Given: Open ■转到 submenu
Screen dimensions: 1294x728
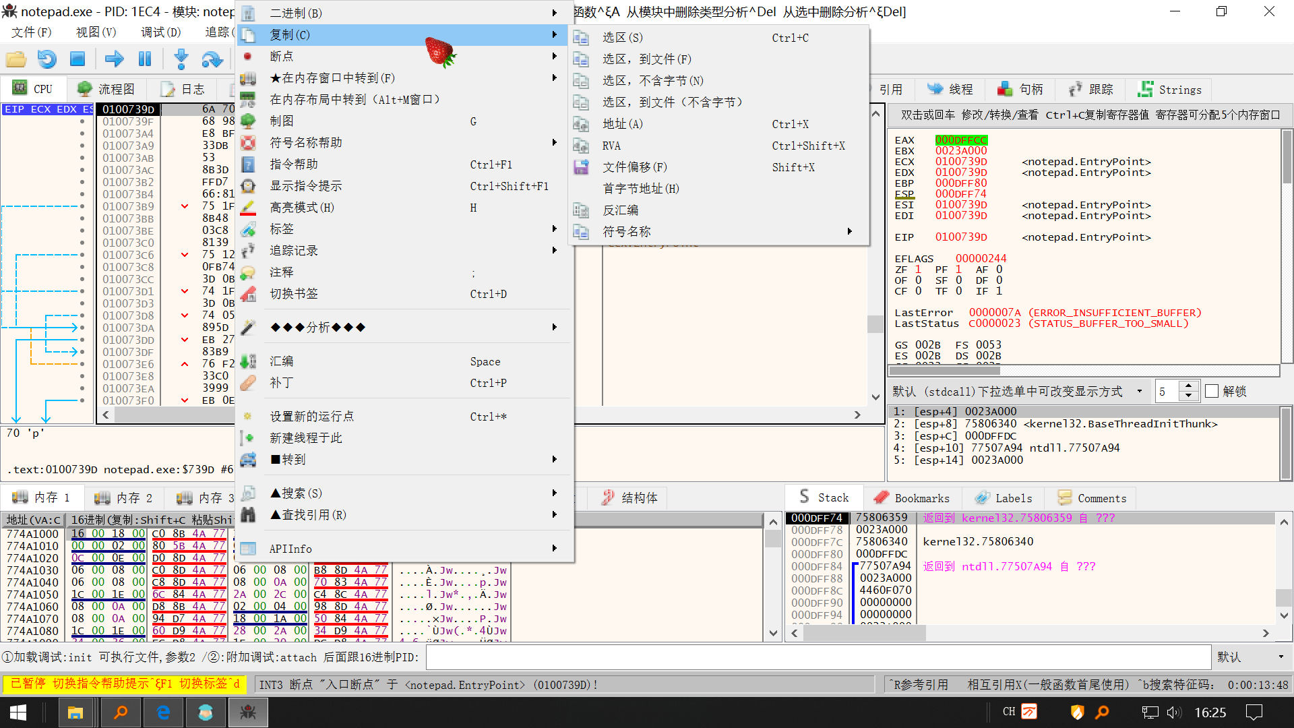Looking at the screenshot, I should point(404,460).
